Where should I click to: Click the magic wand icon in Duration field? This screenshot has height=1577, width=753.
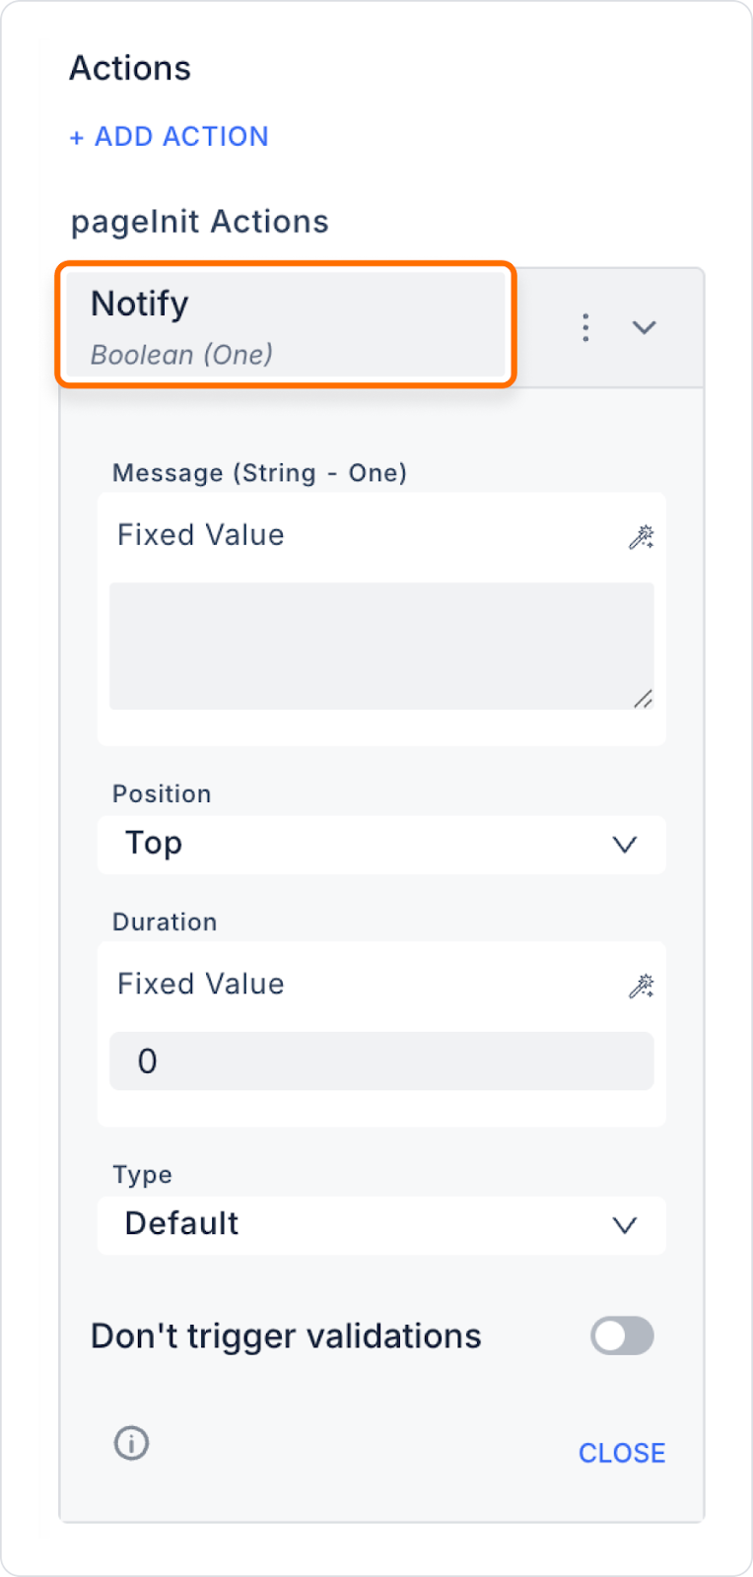(642, 986)
